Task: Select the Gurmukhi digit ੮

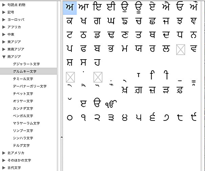Action: click(x=180, y=118)
